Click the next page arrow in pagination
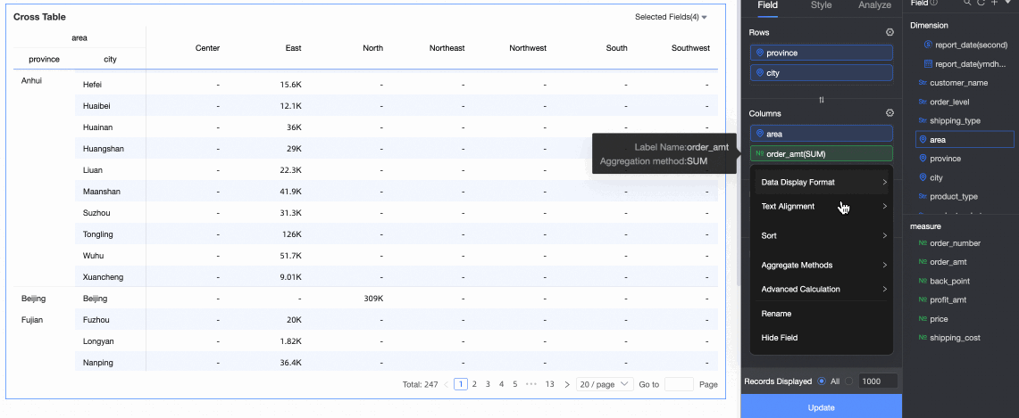 tap(567, 384)
